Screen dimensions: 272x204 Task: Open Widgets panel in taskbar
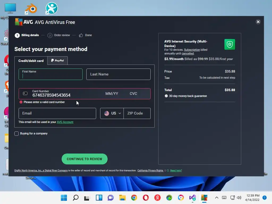pos(99,198)
